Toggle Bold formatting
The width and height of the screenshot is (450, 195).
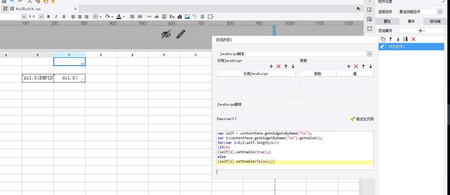[49, 17]
